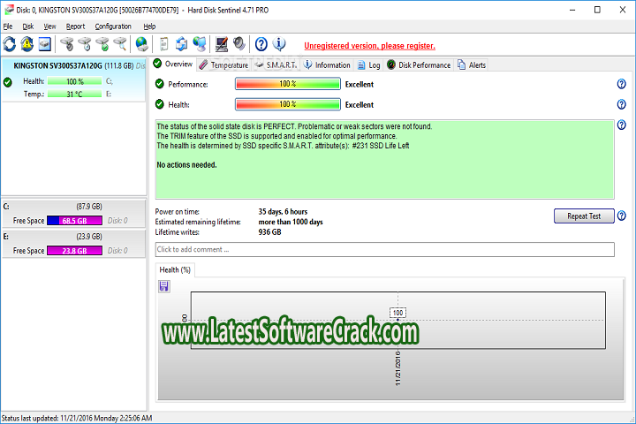Click the Excellent label next to Health
The height and width of the screenshot is (424, 636).
click(x=360, y=105)
